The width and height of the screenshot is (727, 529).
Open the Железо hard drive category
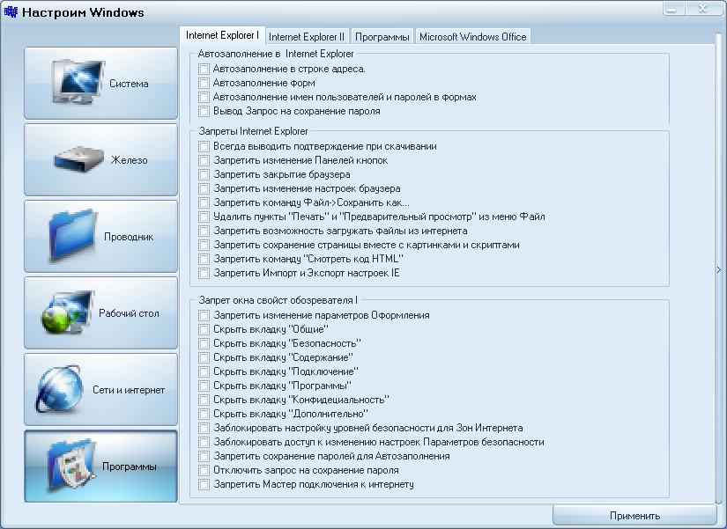coord(100,160)
